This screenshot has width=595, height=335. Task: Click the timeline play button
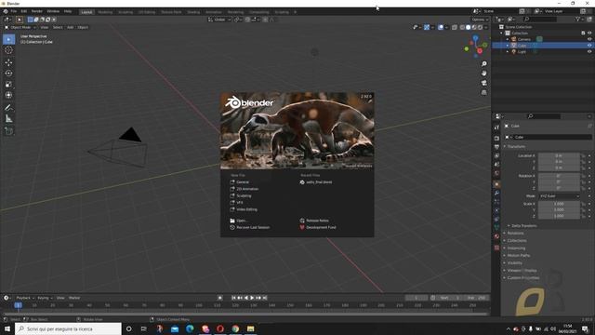[252, 298]
